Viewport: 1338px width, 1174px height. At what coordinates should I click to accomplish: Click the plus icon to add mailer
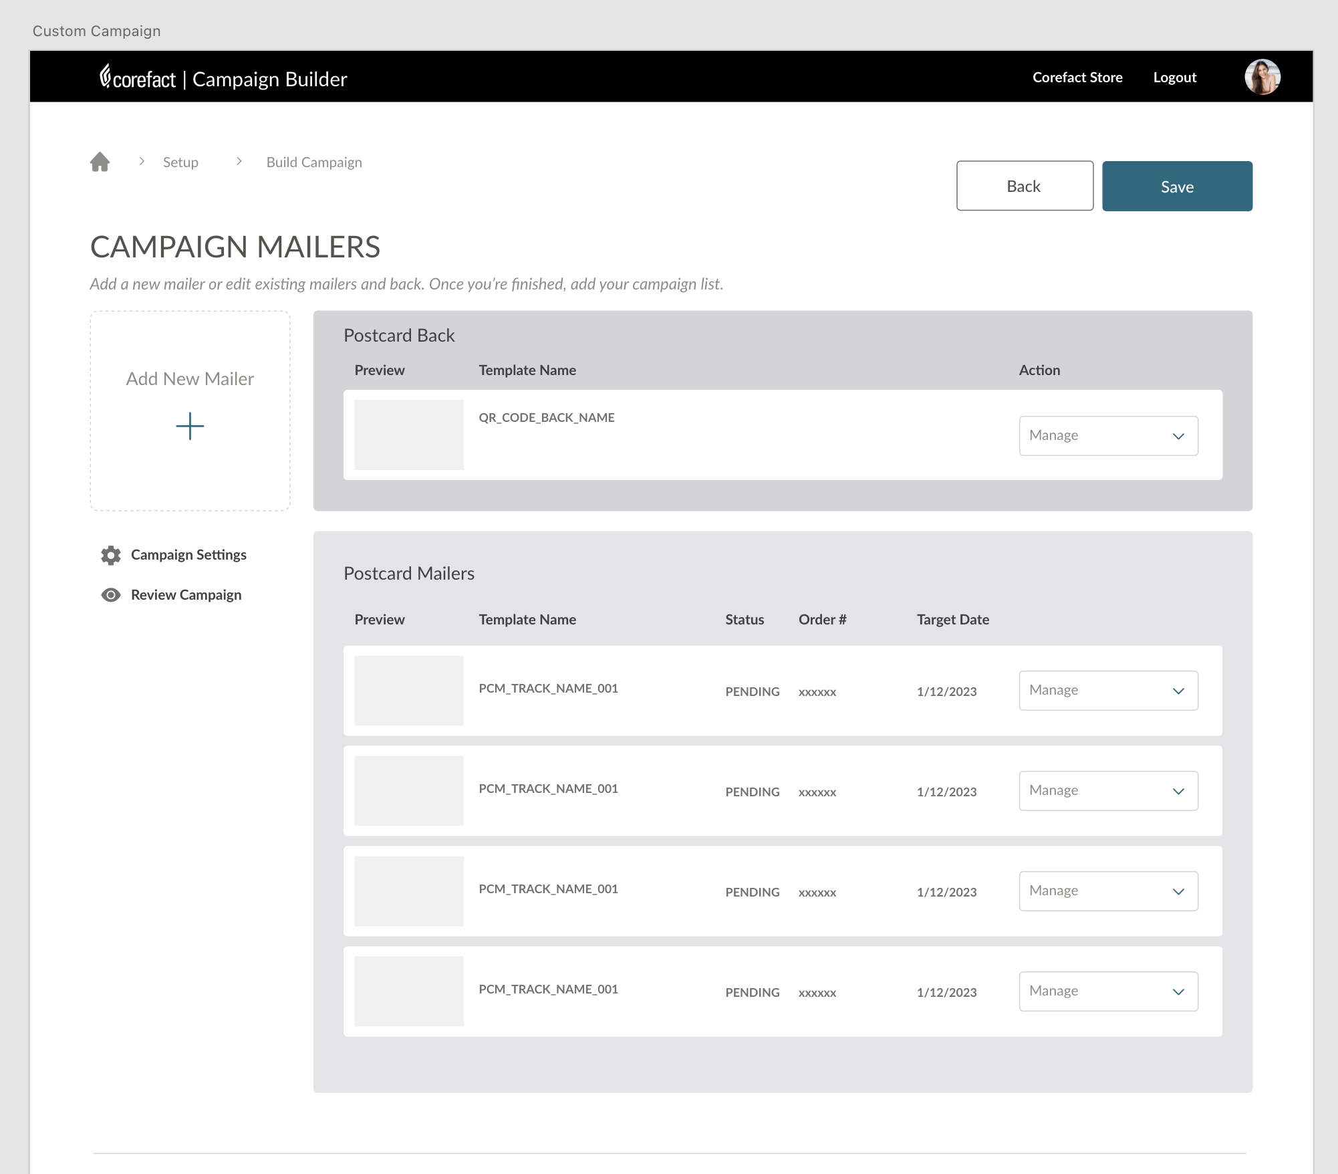190,426
